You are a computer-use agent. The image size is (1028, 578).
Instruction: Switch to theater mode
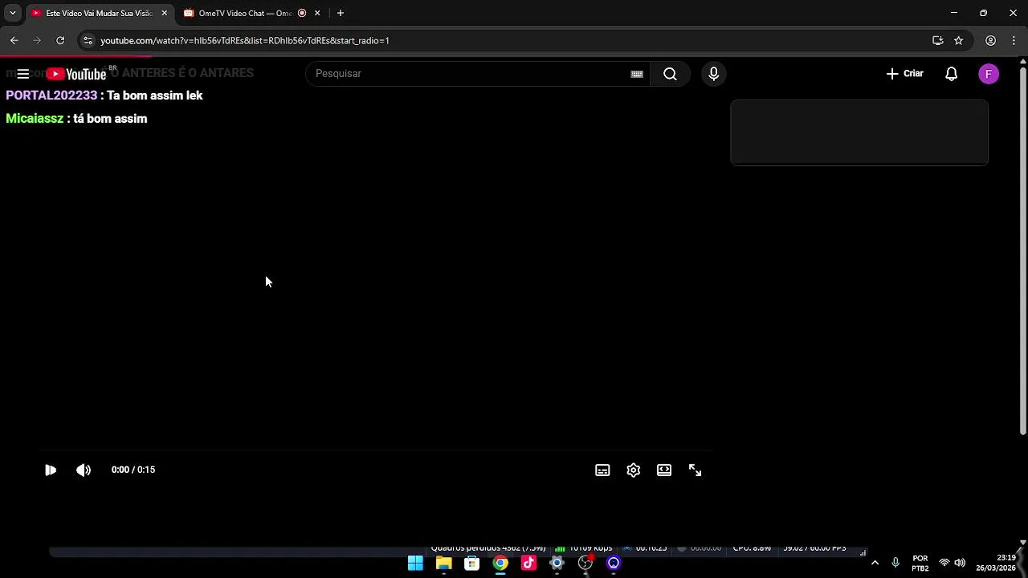click(x=664, y=470)
